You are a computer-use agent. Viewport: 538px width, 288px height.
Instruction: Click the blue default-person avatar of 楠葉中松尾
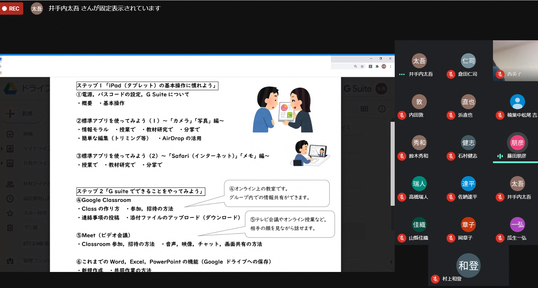click(x=518, y=102)
